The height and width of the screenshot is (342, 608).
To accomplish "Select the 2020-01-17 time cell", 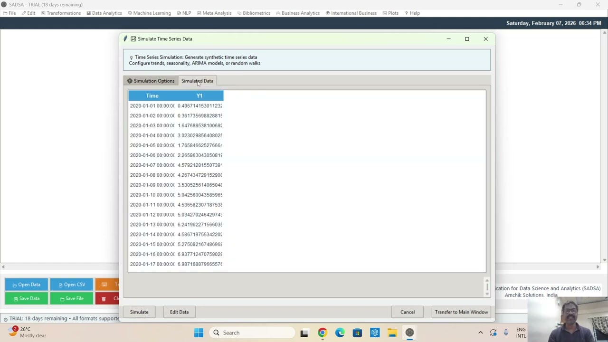I will click(x=152, y=264).
